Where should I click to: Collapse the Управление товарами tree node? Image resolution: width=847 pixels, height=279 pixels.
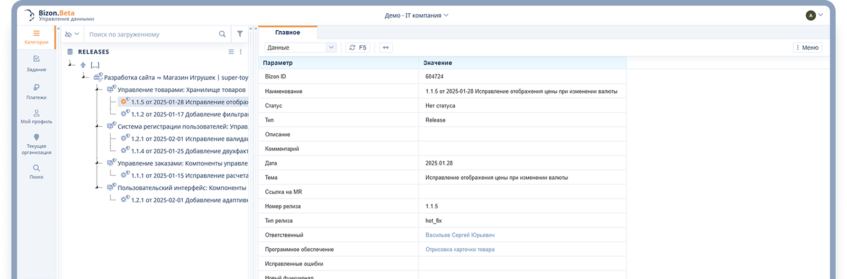point(98,89)
